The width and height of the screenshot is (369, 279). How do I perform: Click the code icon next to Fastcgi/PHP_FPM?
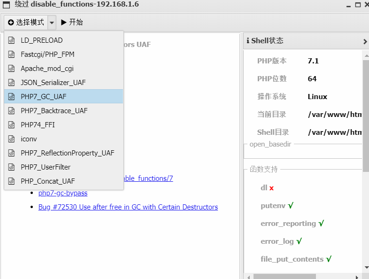12,54
